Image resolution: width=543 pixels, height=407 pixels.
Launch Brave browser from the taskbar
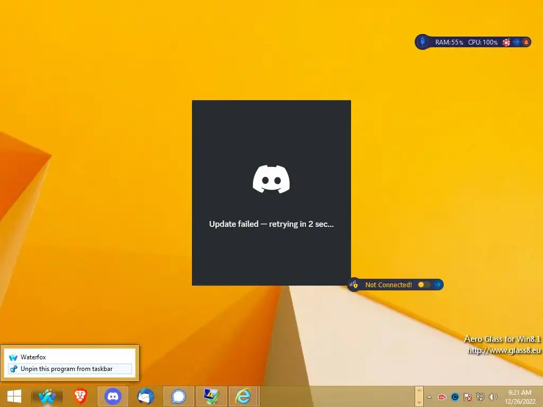point(81,396)
